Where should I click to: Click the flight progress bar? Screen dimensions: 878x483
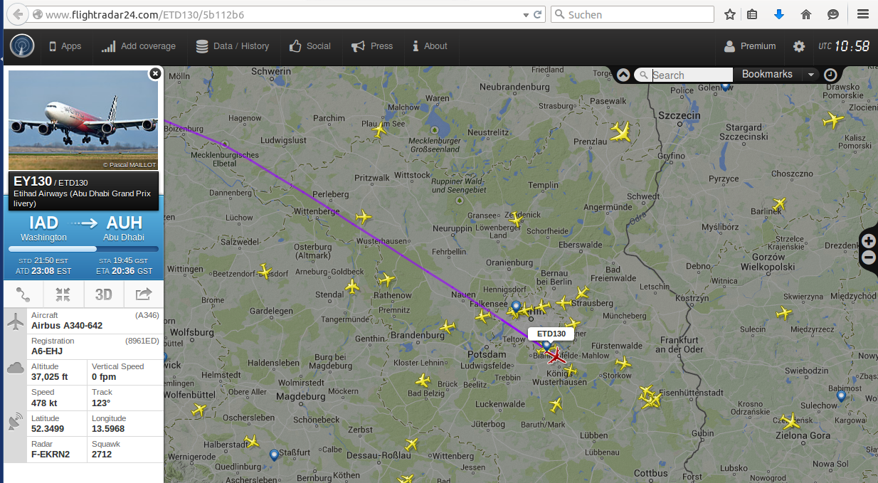click(83, 249)
